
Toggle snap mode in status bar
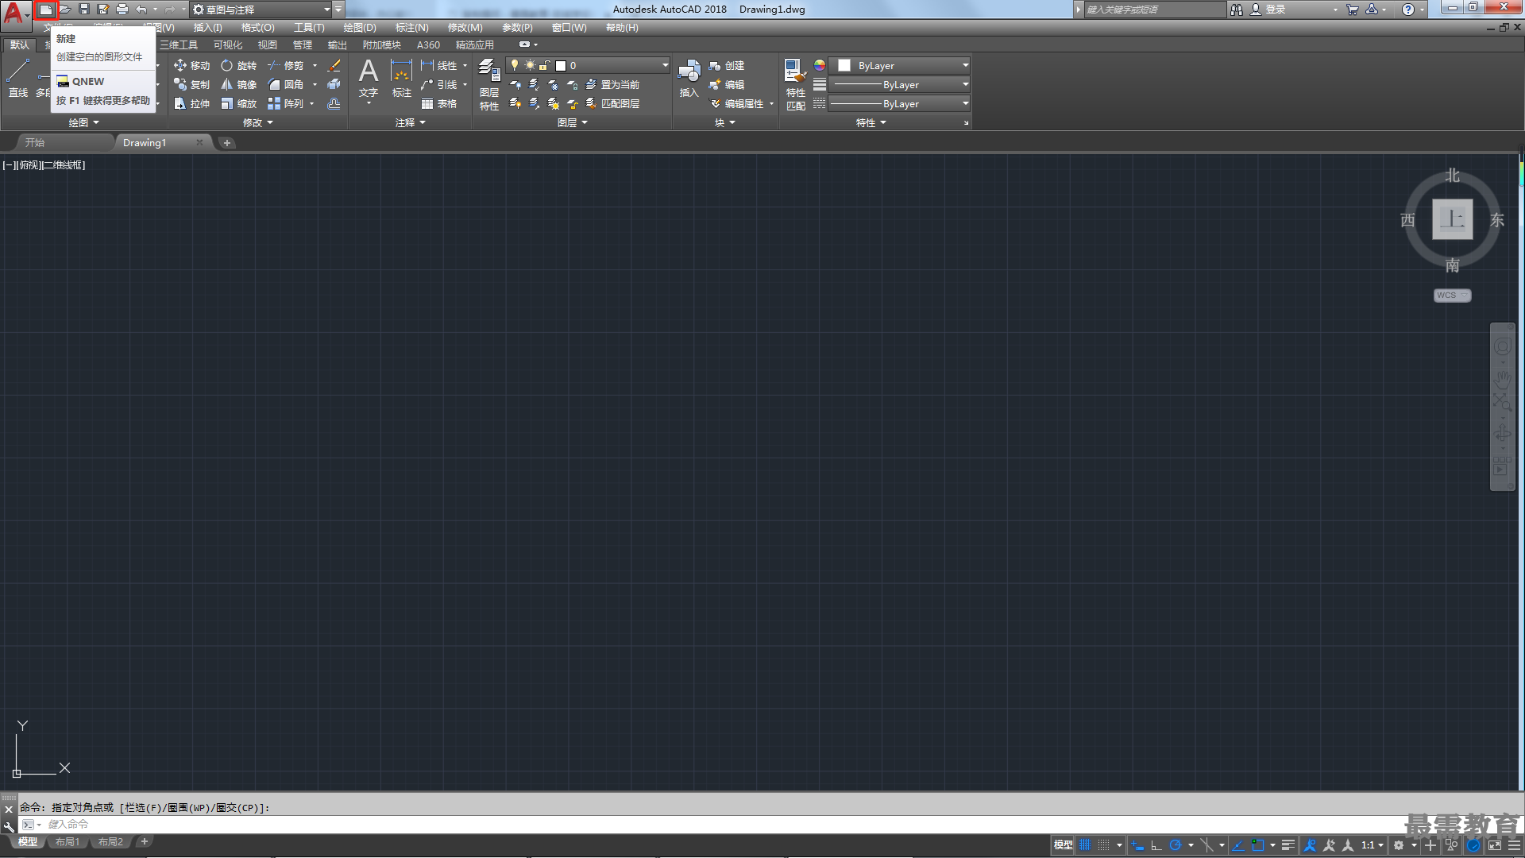(1104, 844)
